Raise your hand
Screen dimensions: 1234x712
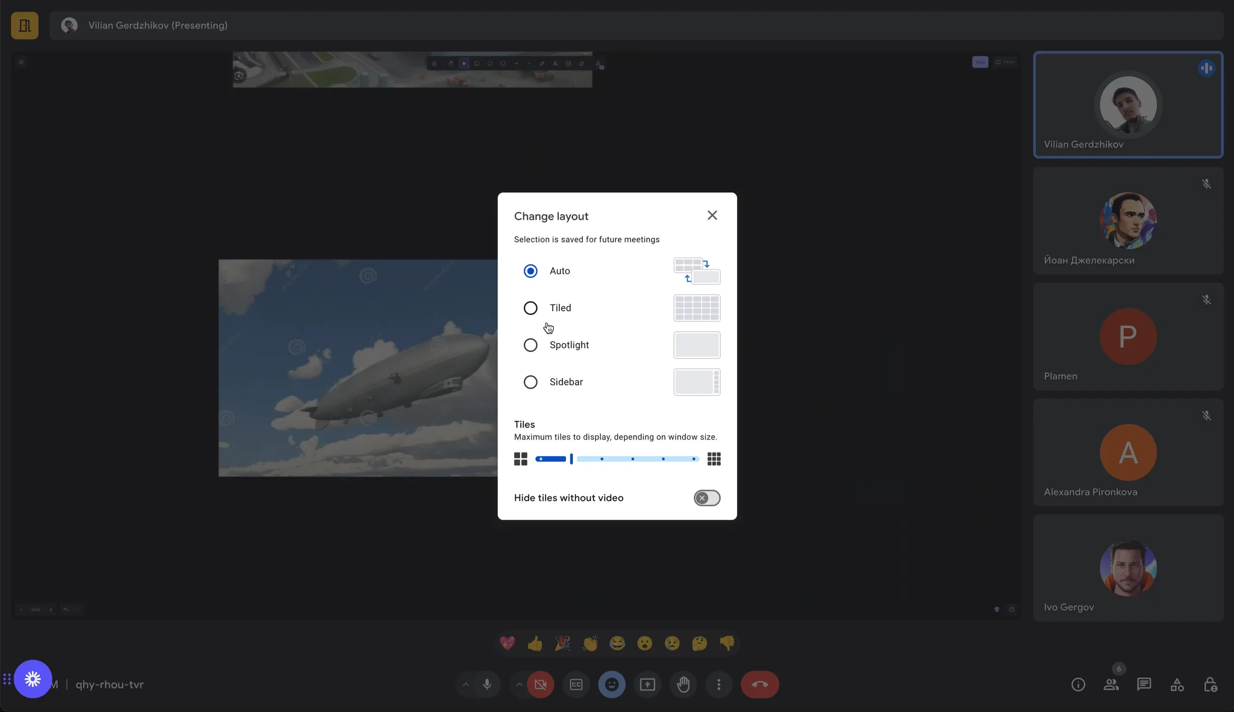tap(683, 684)
